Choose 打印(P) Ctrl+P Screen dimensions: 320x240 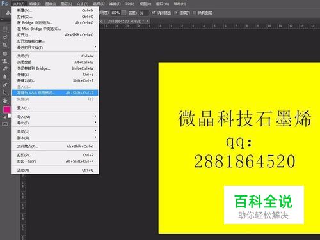tap(55, 155)
